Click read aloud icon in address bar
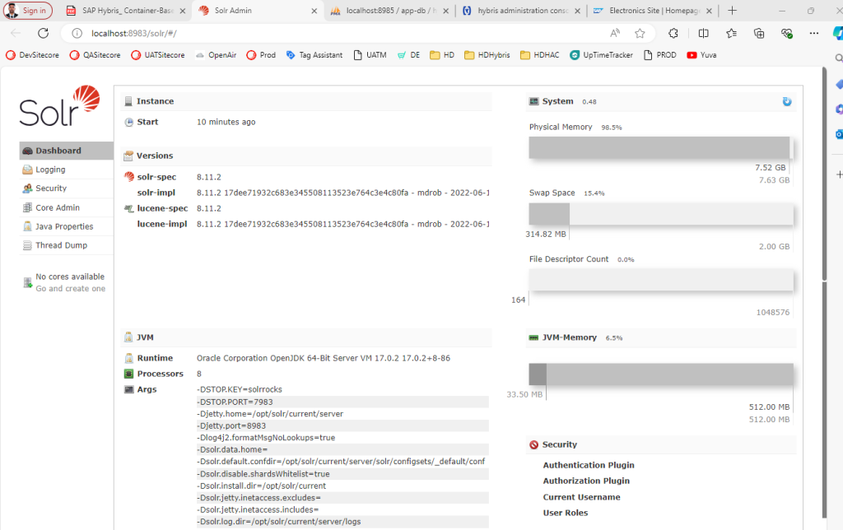 615,34
